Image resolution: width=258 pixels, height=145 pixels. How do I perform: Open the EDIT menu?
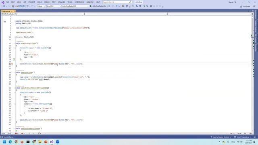13,2
